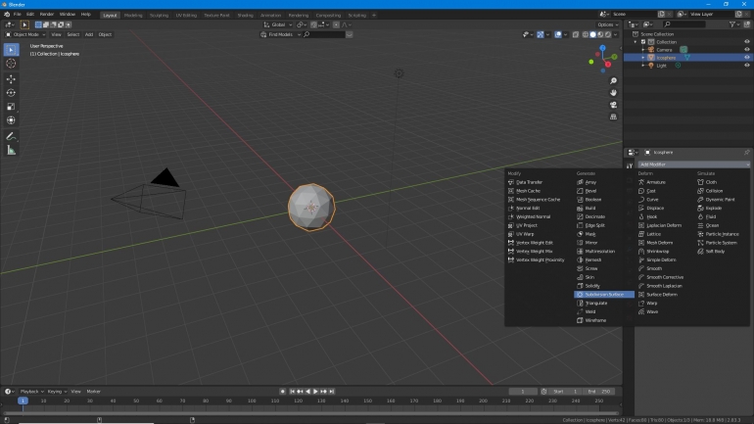
Task: Select the Transform tool
Action: point(11,120)
